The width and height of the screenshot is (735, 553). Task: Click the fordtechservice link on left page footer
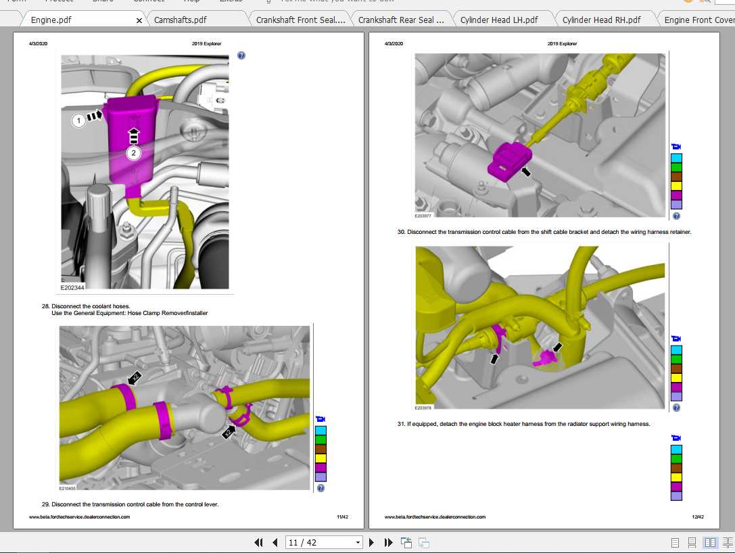tap(80, 516)
